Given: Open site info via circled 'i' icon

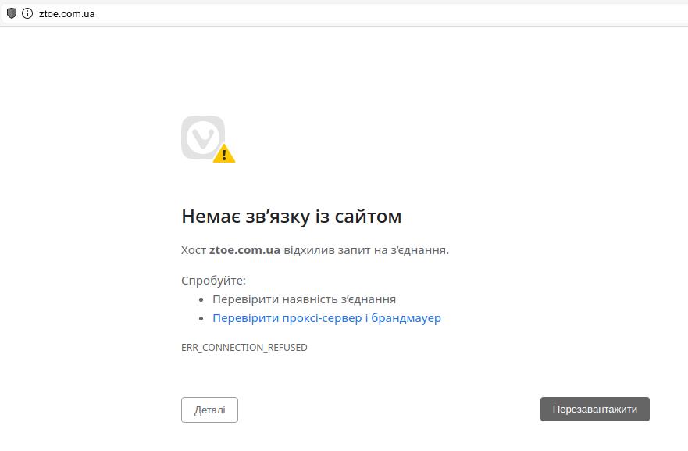Looking at the screenshot, I should [27, 13].
